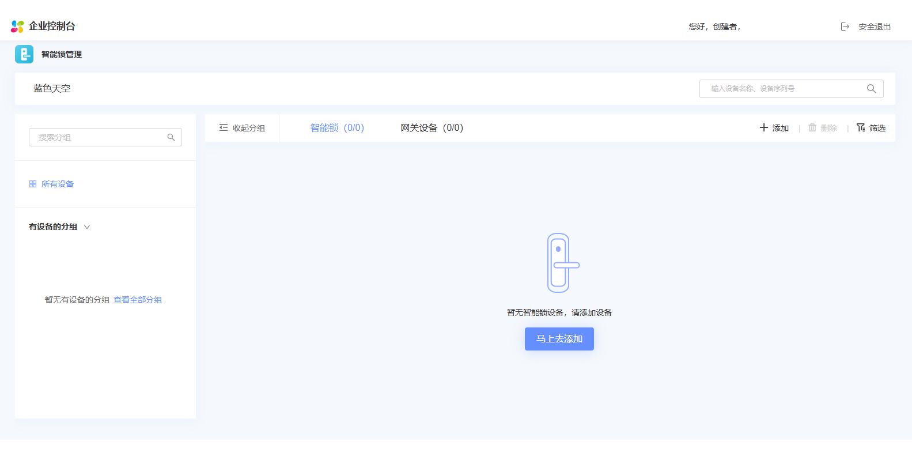Click 安全退出 to log out
912x456 pixels.
click(874, 27)
